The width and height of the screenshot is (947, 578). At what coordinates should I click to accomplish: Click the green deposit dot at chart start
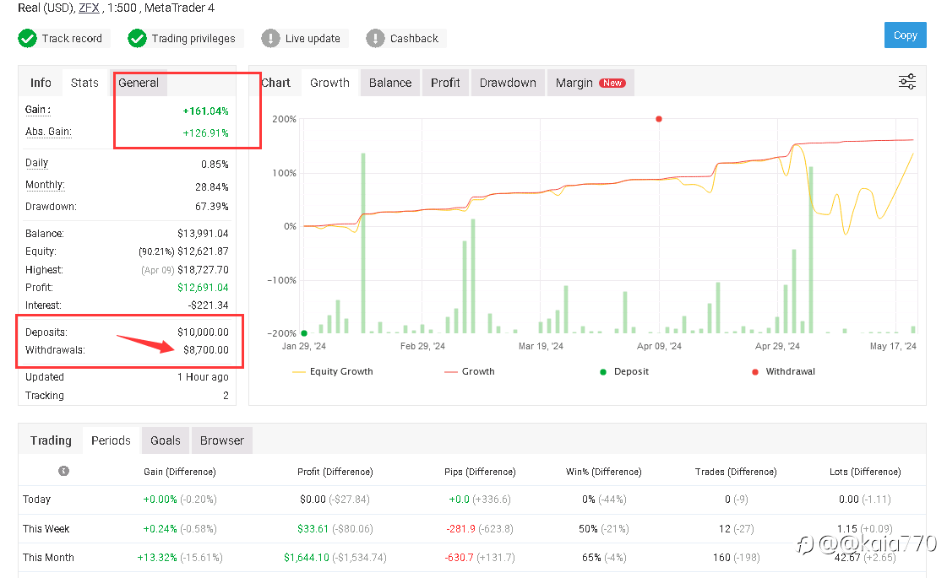304,333
